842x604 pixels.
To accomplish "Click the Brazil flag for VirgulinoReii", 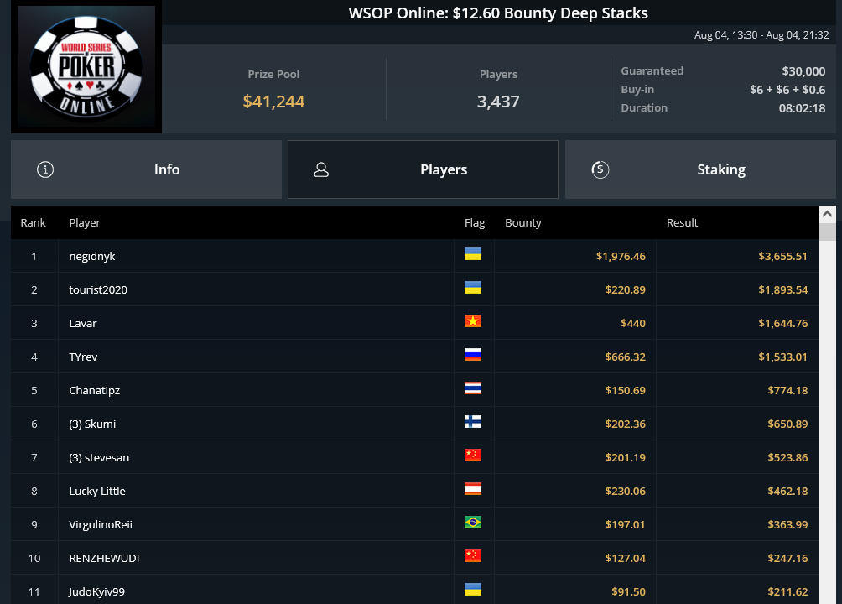I will (x=472, y=523).
